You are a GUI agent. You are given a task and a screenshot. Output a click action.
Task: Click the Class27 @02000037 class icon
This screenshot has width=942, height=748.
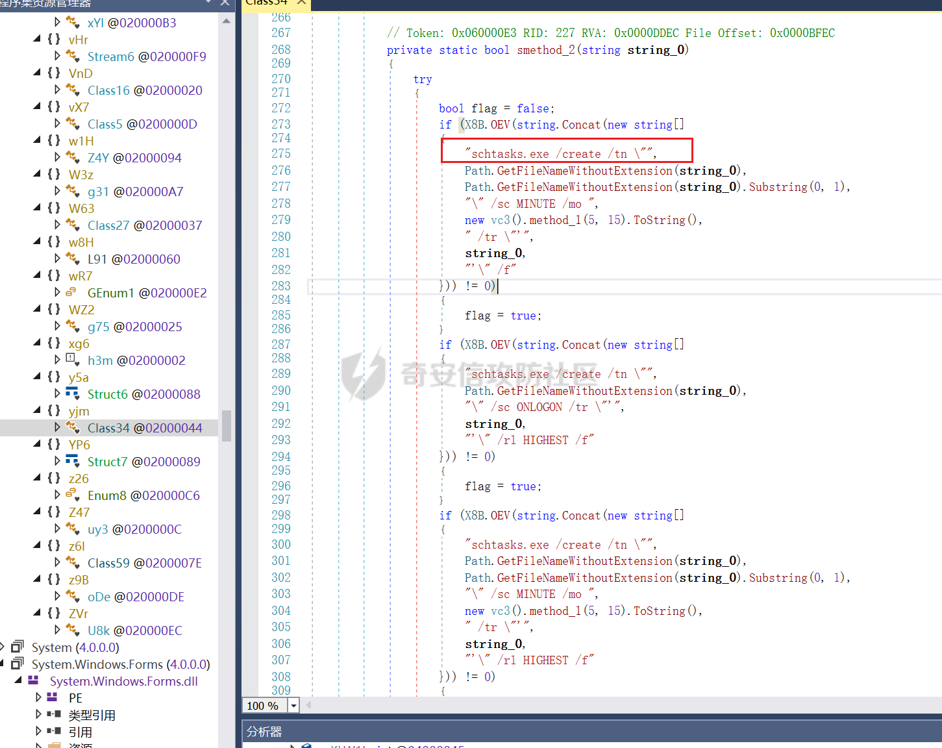tap(73, 225)
